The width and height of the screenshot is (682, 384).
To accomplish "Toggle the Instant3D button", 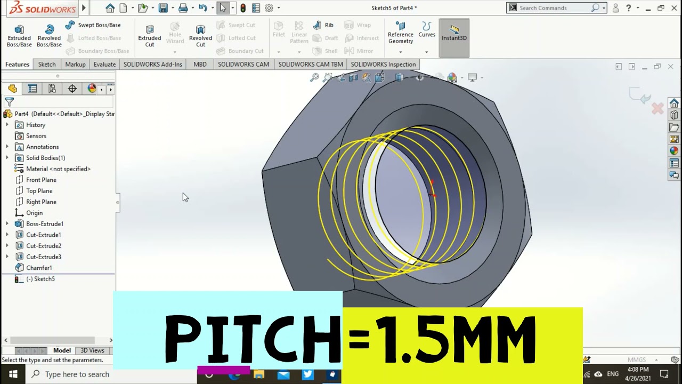I will (x=454, y=38).
